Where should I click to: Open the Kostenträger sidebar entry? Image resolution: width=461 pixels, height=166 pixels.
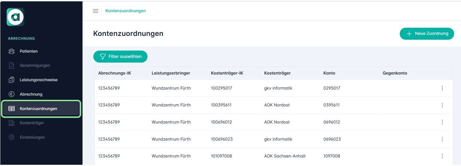pyautogui.click(x=32, y=123)
